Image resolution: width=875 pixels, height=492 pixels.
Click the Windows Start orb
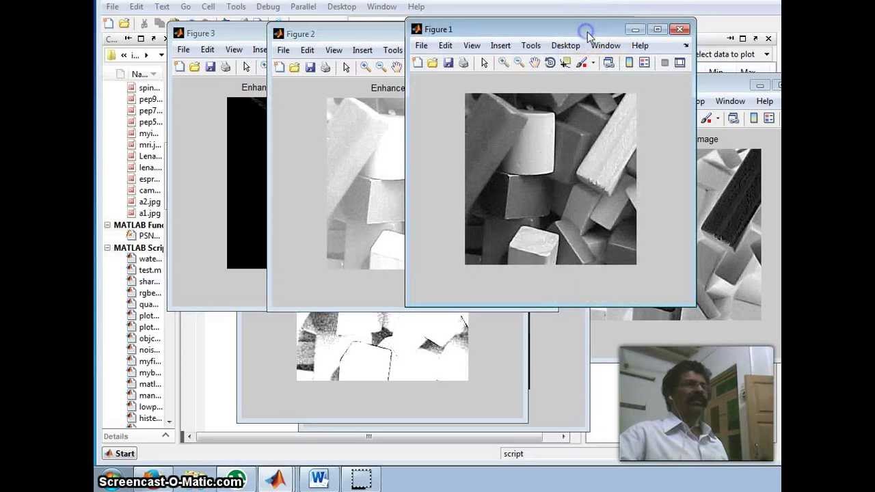click(111, 480)
